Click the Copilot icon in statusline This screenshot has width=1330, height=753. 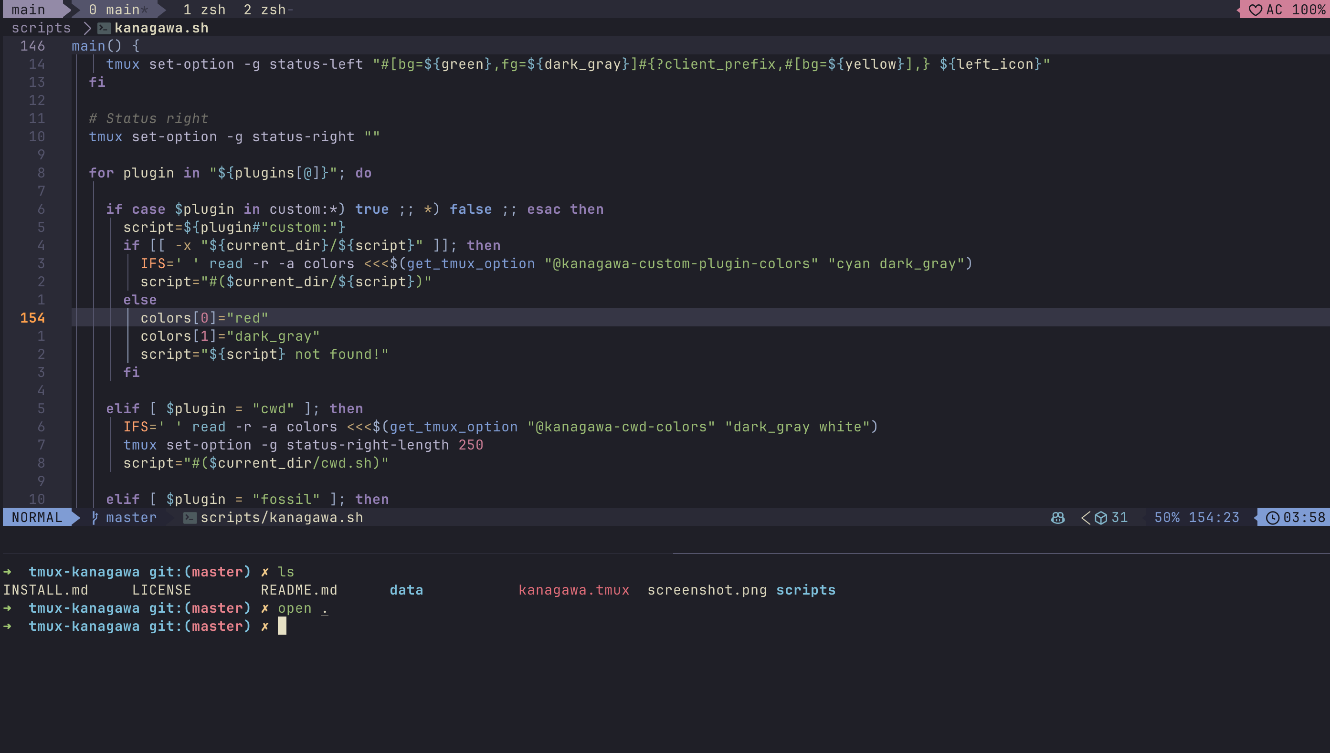pyautogui.click(x=1058, y=518)
